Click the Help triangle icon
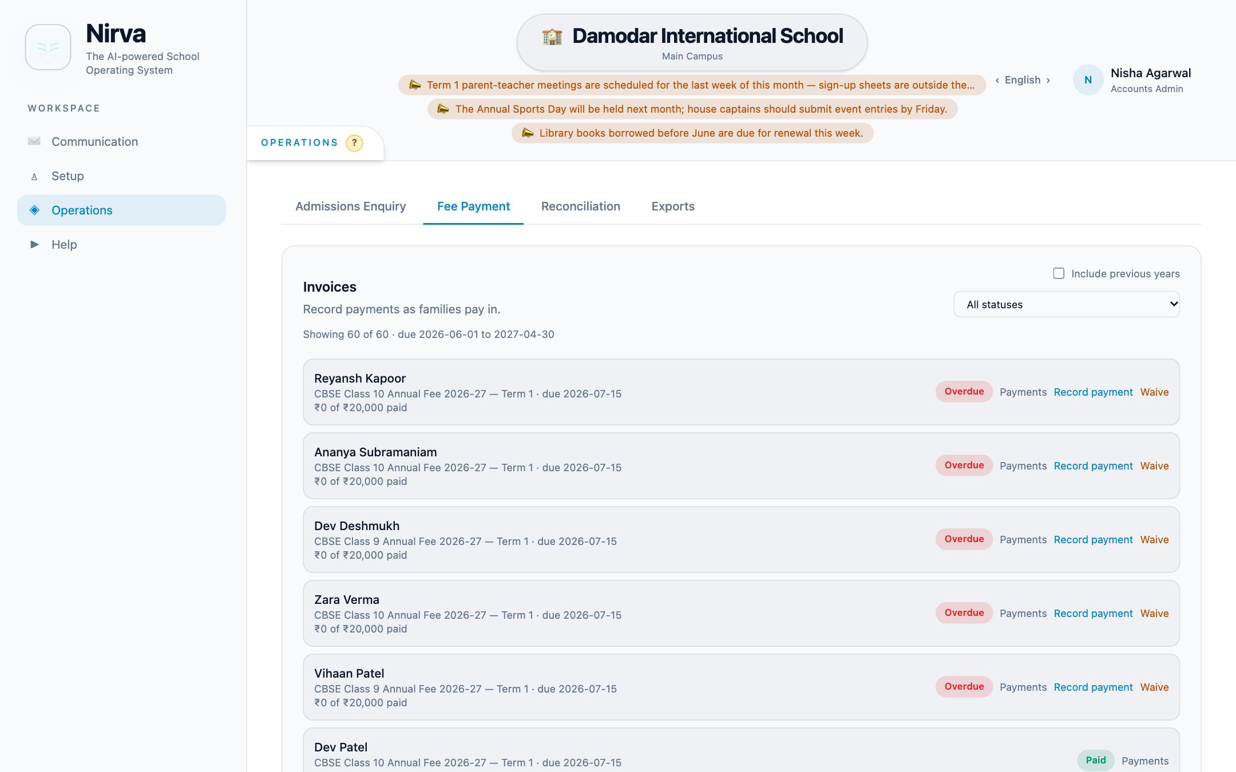The image size is (1236, 772). coord(34,244)
